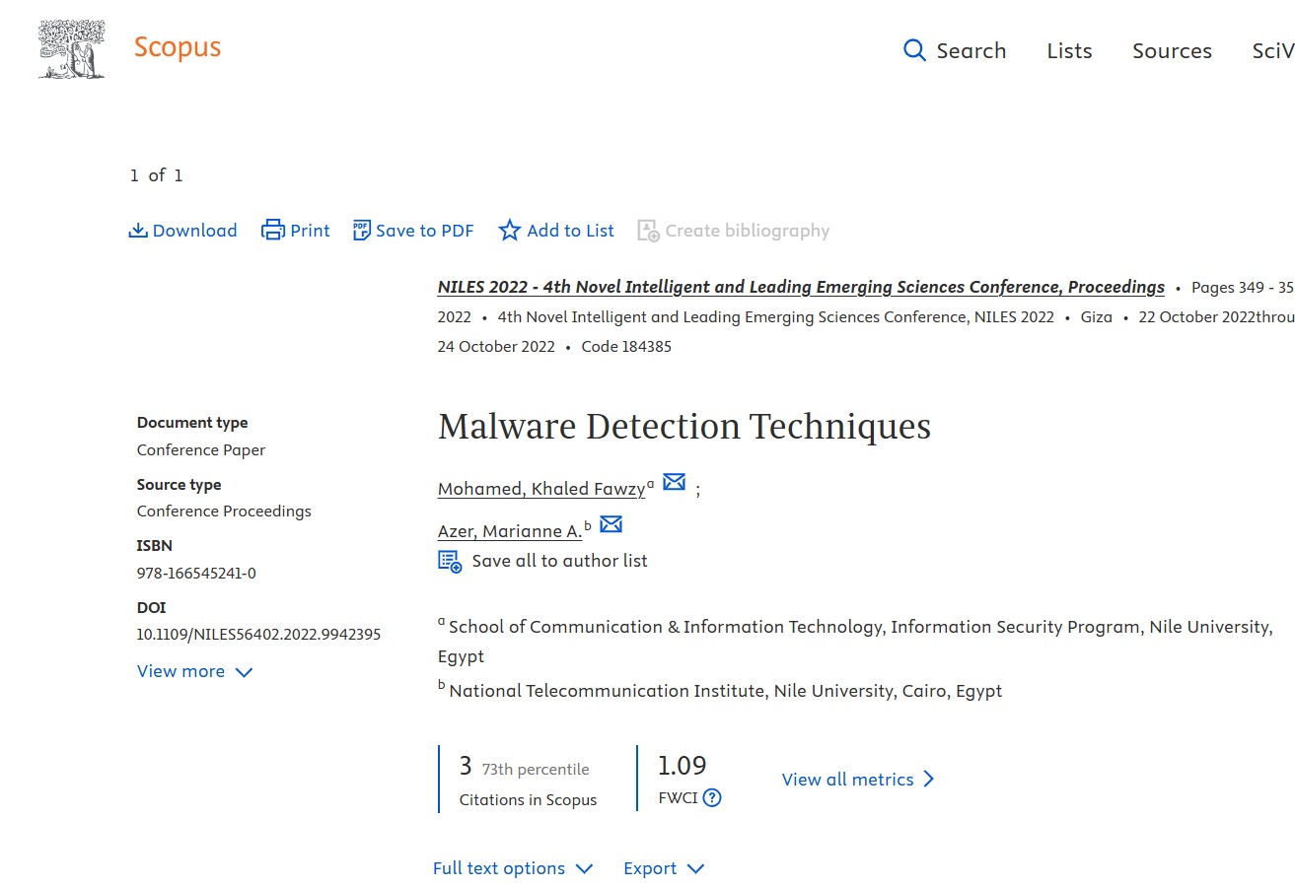Open View all metrics link
1295x887 pixels.
point(857,780)
